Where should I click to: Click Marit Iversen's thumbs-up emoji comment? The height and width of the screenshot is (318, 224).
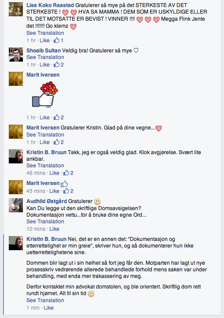(x=64, y=184)
